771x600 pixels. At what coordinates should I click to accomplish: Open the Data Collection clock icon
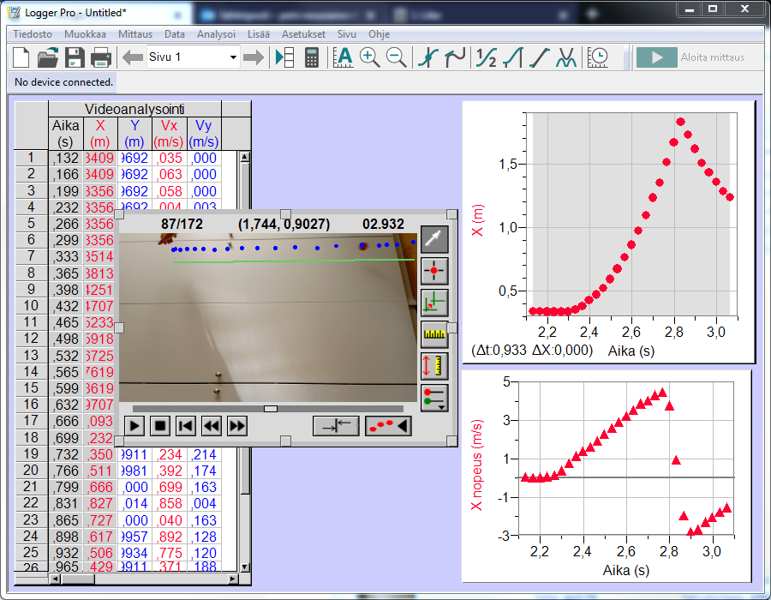(598, 57)
